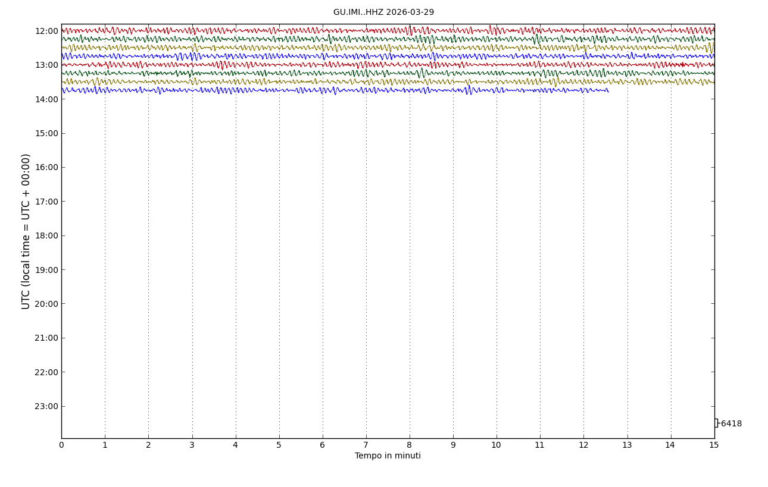The height and width of the screenshot is (487, 768).
Task: Click the 6418 amplitude scale bar label
Action: click(731, 424)
